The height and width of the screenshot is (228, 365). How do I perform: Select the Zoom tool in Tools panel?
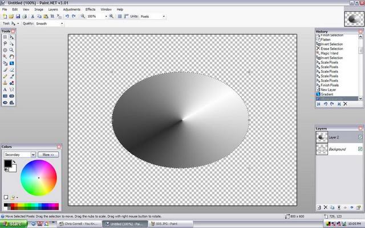tap(11, 50)
